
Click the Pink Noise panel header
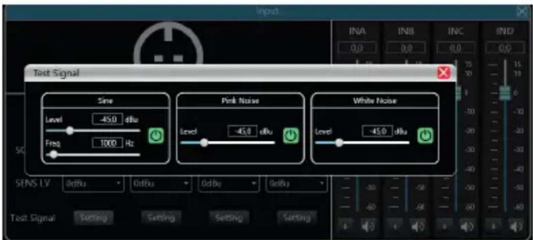pyautogui.click(x=240, y=101)
